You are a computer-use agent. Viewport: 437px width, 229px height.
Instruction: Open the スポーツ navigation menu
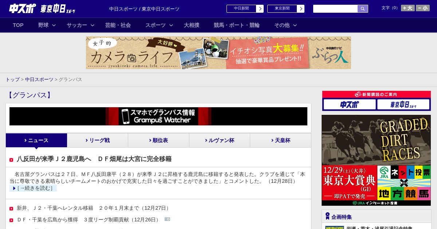(x=155, y=25)
